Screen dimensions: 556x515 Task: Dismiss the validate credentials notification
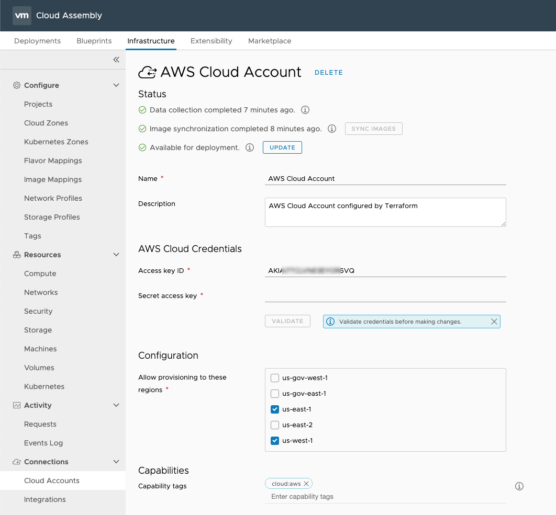tap(494, 322)
